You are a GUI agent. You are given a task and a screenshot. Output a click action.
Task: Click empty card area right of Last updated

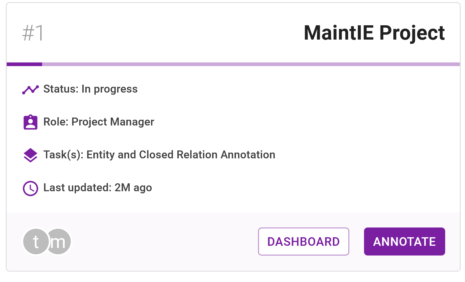coord(290,188)
